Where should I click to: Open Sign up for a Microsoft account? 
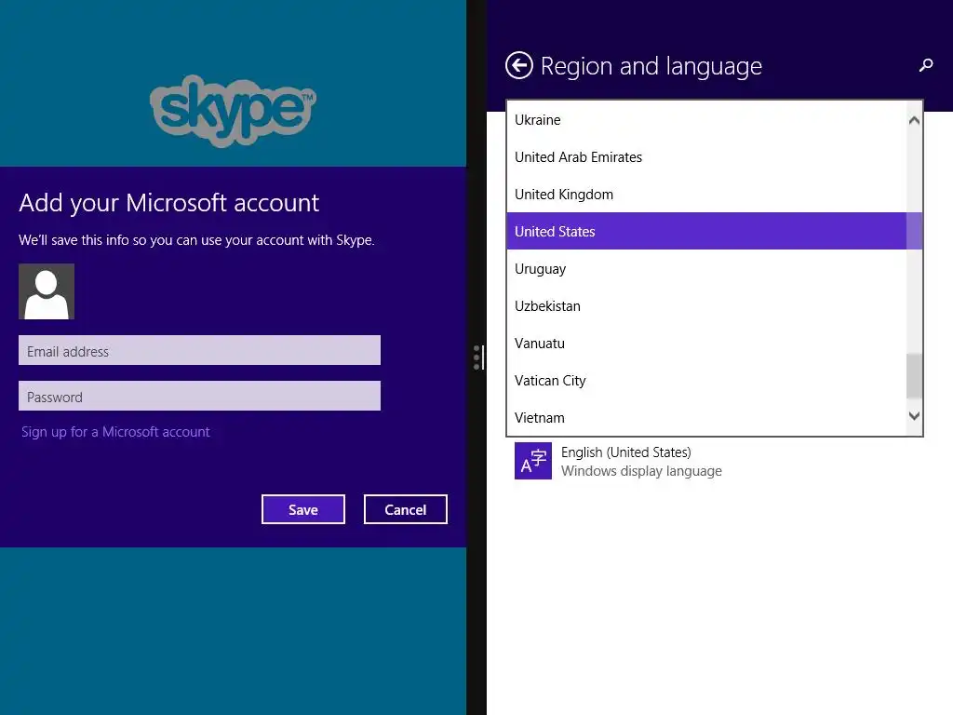click(115, 432)
